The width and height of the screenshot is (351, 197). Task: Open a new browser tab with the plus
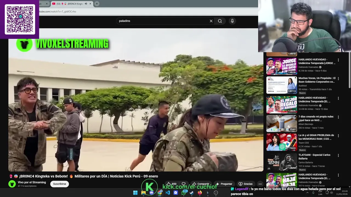click(x=97, y=4)
